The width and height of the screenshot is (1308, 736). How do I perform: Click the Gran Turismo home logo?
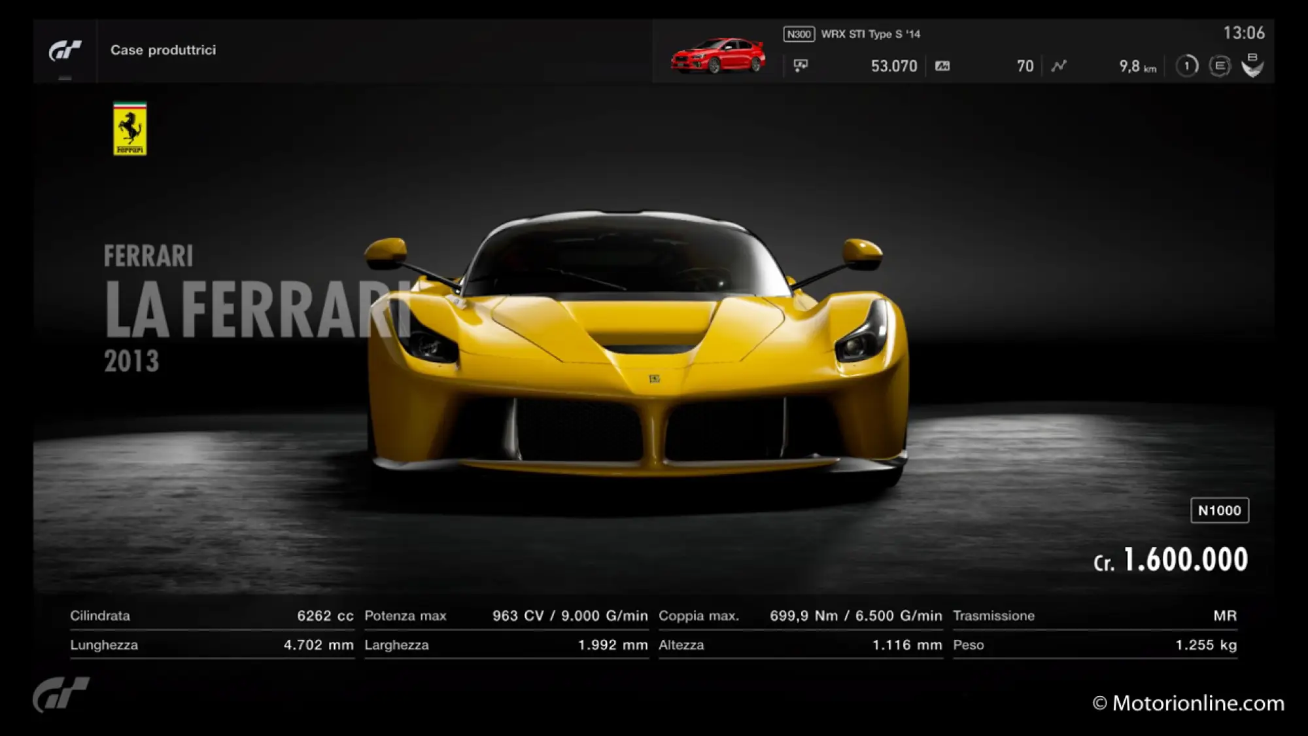(65, 50)
